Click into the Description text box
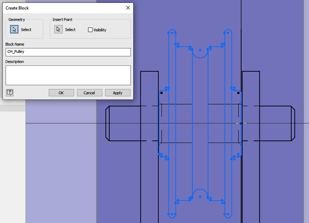Screen dimensions: 309x223 pyautogui.click(x=68, y=75)
